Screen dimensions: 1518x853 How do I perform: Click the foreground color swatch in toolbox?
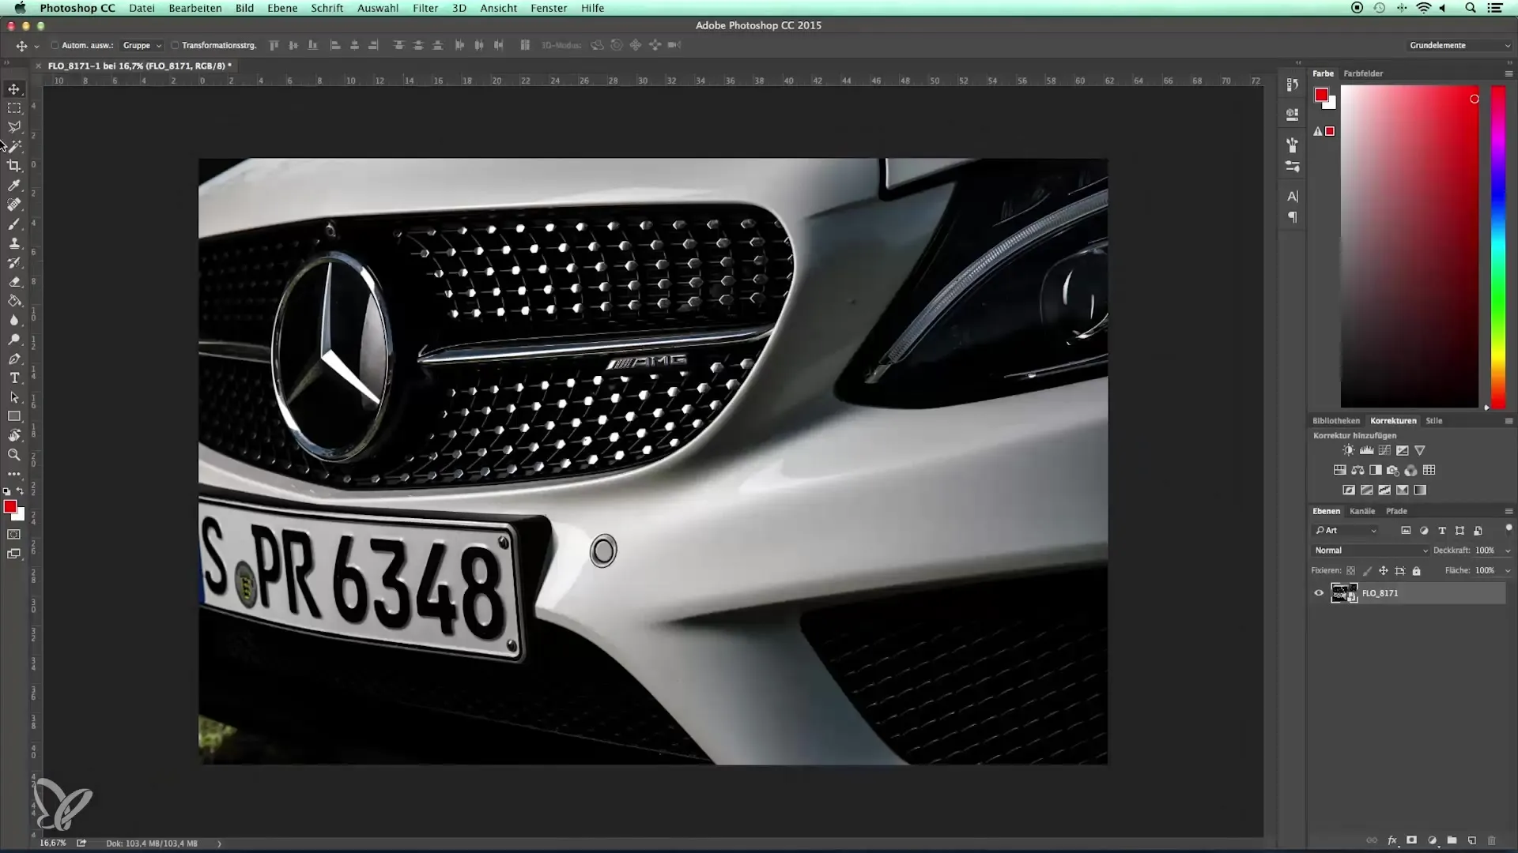point(10,507)
